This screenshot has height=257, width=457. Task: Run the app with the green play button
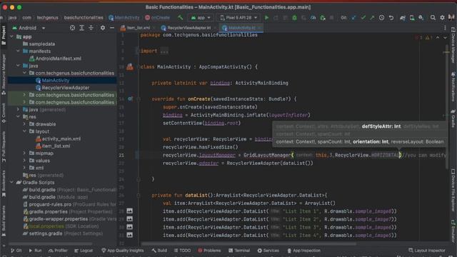point(266,18)
